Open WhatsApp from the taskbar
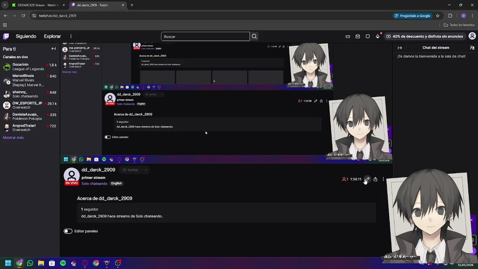 30,263
